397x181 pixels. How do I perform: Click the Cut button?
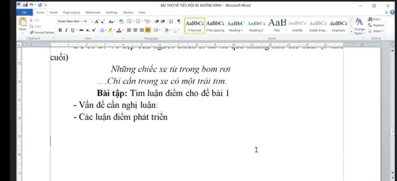click(x=34, y=20)
